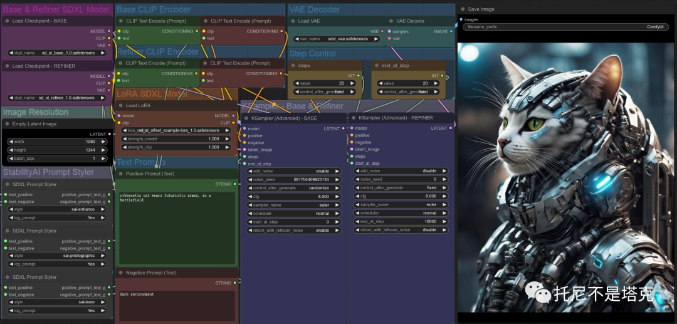This screenshot has width=677, height=324.
Task: Open vae_name dropdown showing sdxl_vae.safetensors
Action: [337, 39]
